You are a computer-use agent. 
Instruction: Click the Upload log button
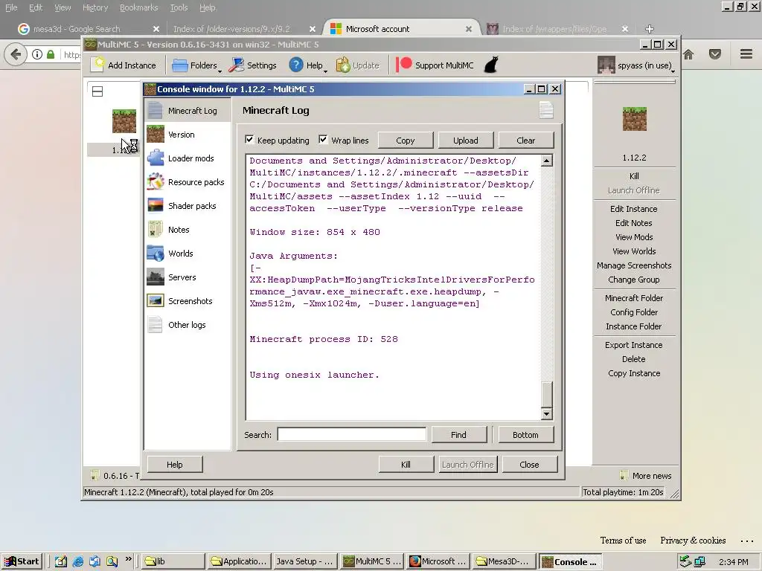466,141
